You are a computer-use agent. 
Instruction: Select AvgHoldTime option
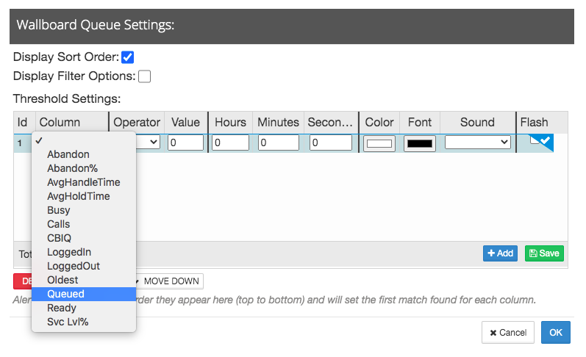coord(84,196)
